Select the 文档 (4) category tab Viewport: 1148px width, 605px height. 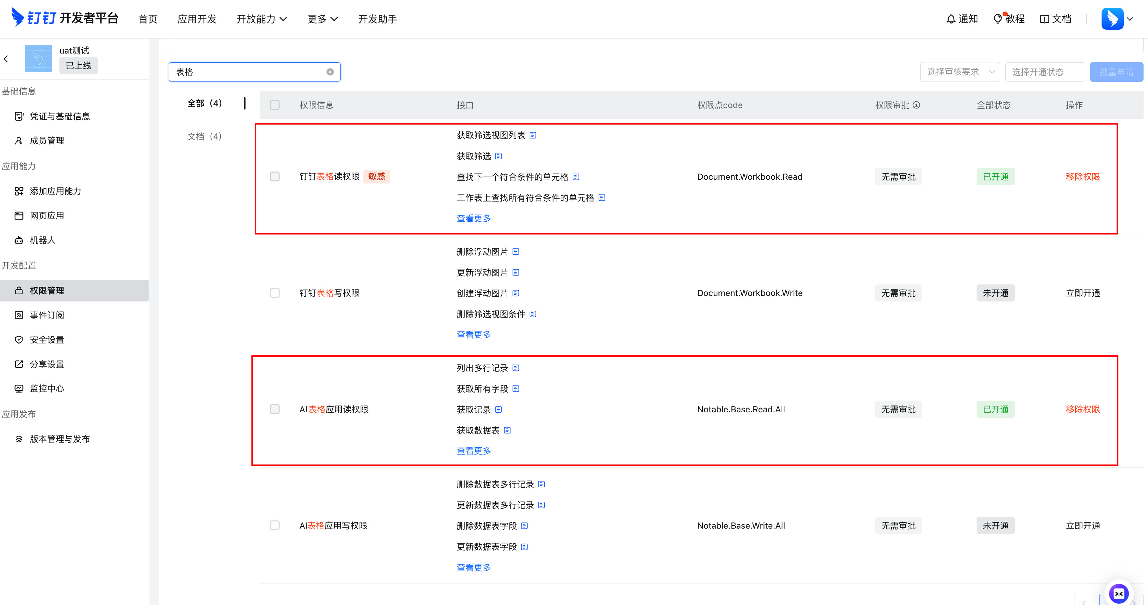[205, 137]
